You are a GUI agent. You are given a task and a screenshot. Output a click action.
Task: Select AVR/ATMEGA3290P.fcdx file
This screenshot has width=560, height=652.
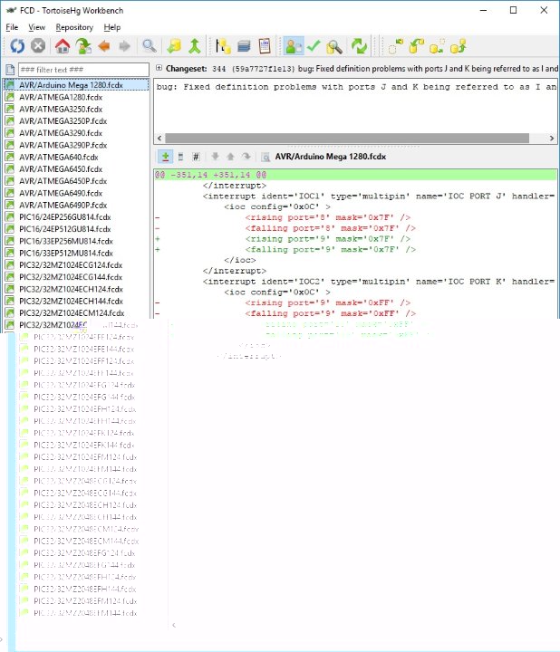point(76,145)
